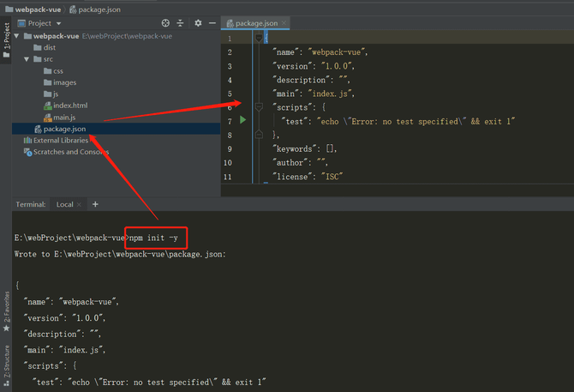
Task: Click the "npm init -y" terminal command
Action: point(153,238)
